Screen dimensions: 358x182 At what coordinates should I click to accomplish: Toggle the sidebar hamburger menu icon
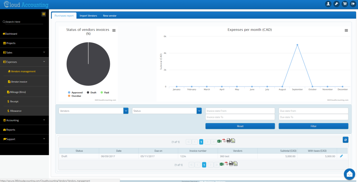click(x=44, y=14)
